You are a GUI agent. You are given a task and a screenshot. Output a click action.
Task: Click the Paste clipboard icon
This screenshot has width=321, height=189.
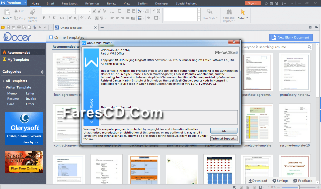coord(7,12)
